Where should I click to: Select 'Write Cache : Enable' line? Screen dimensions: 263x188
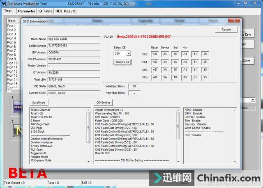point(198,128)
